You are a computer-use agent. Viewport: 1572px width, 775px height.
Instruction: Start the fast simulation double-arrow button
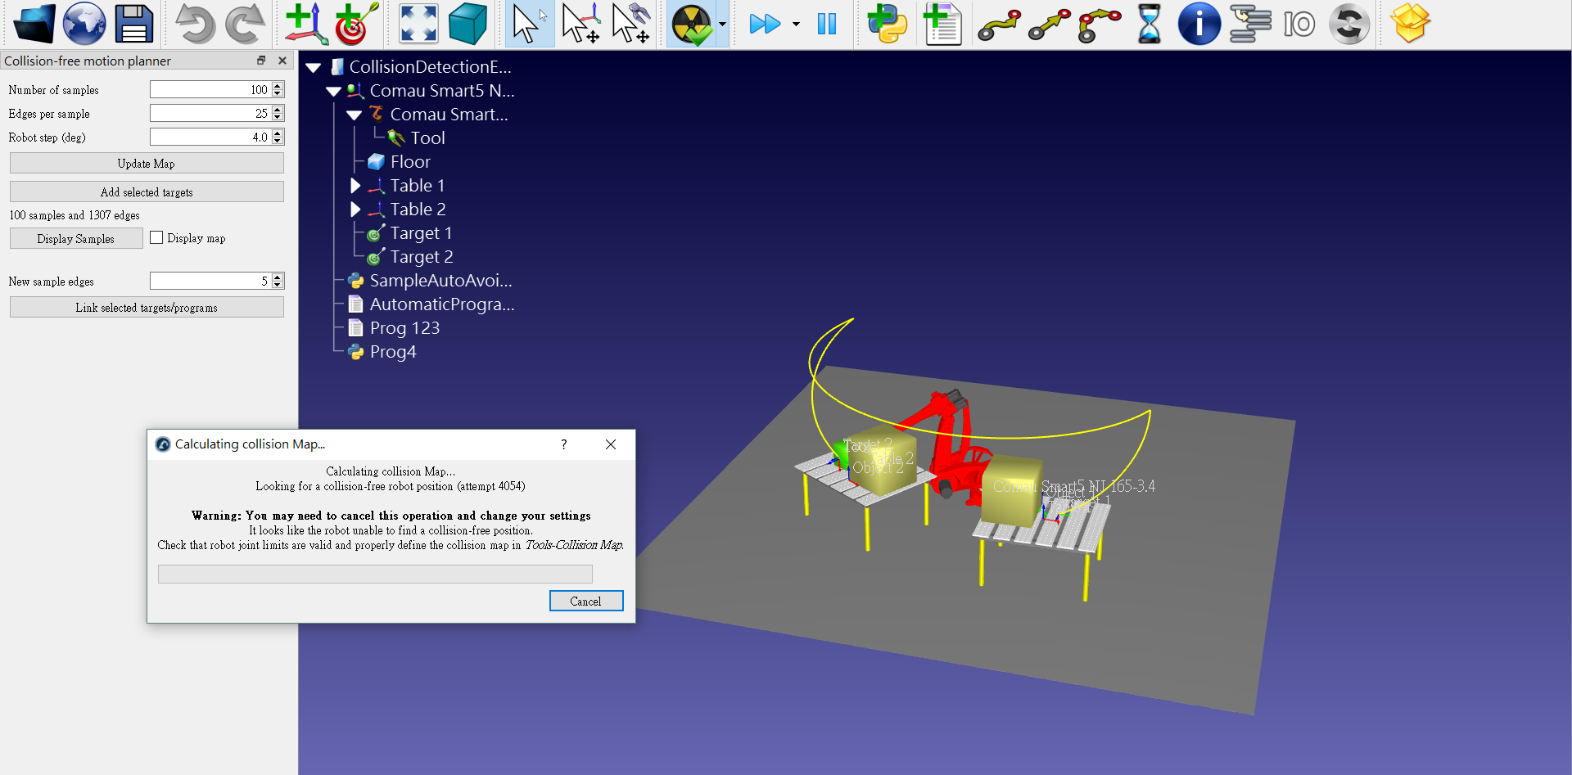[x=765, y=24]
